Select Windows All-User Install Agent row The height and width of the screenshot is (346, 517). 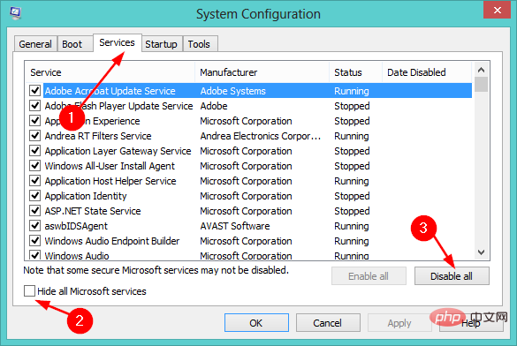[x=248, y=166]
